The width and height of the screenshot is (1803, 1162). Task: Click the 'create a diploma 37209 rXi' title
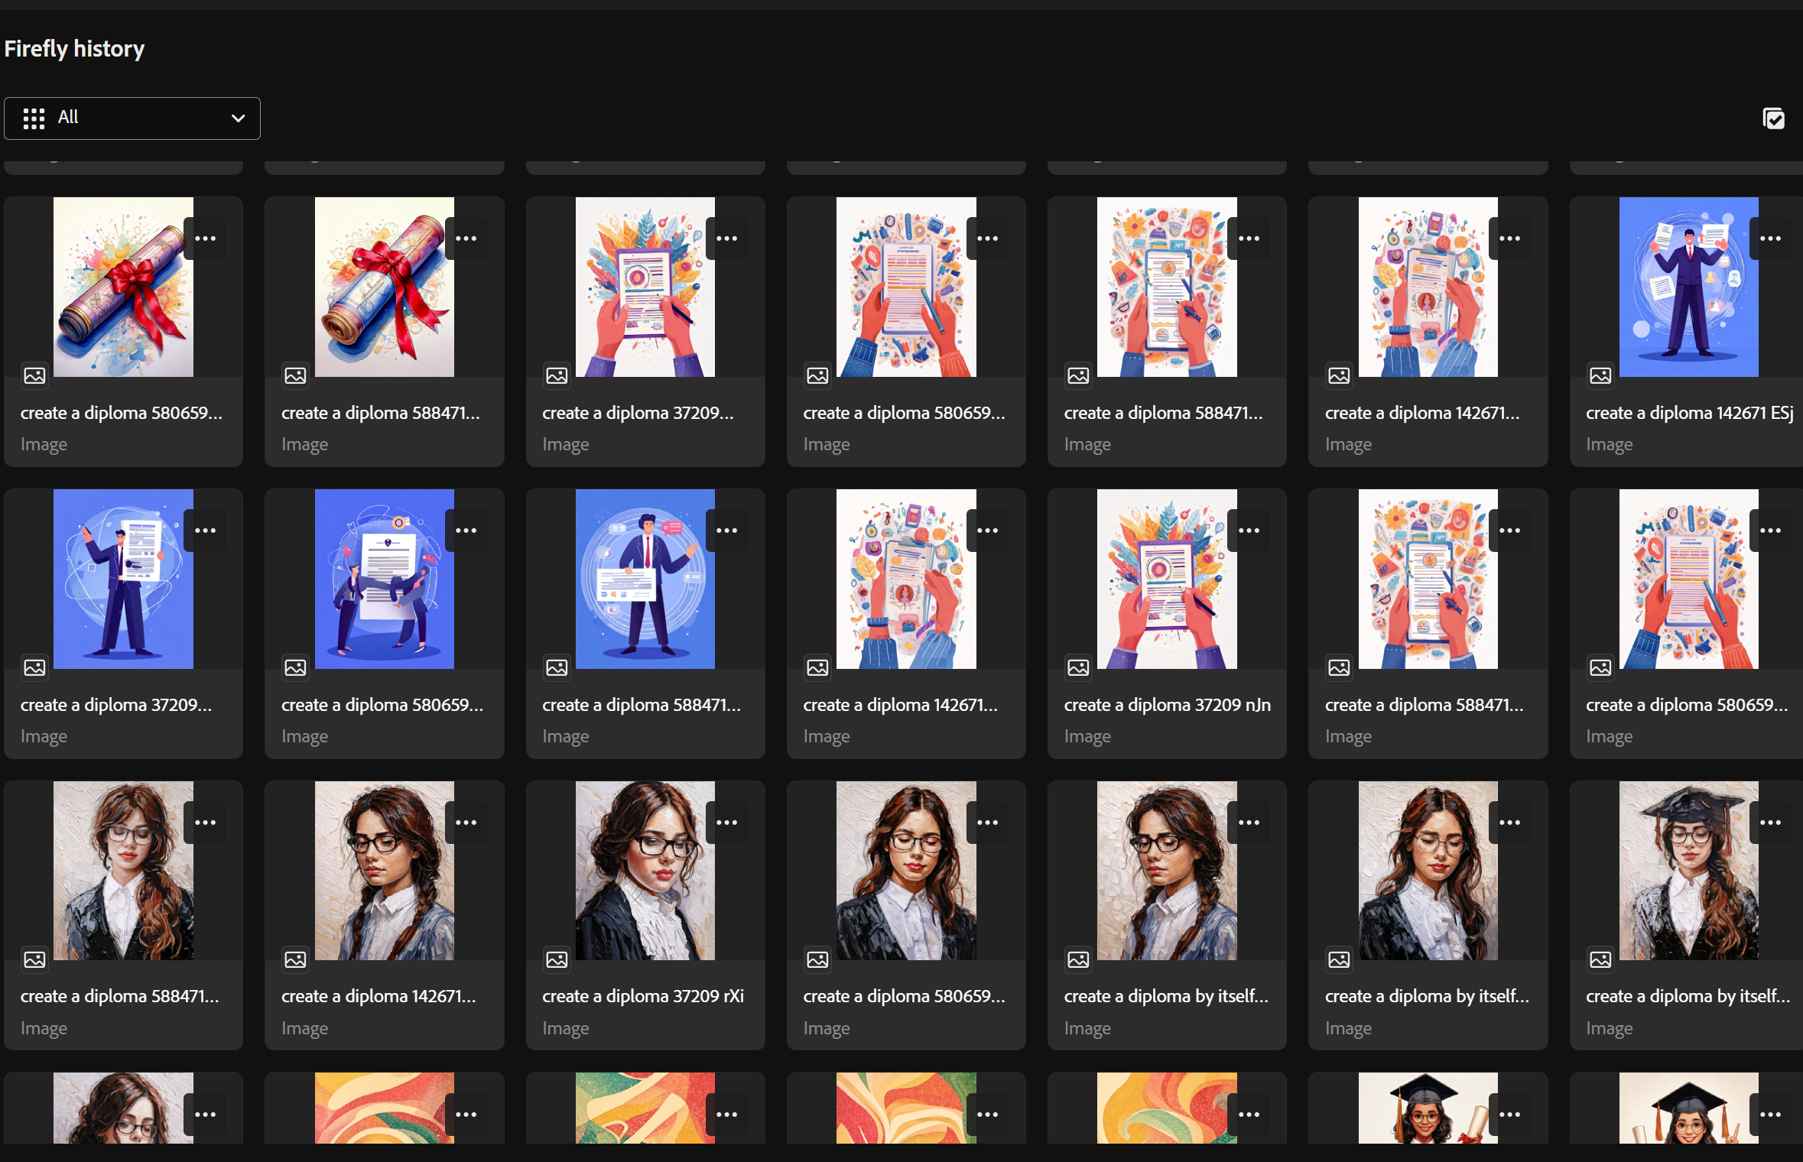click(x=642, y=996)
